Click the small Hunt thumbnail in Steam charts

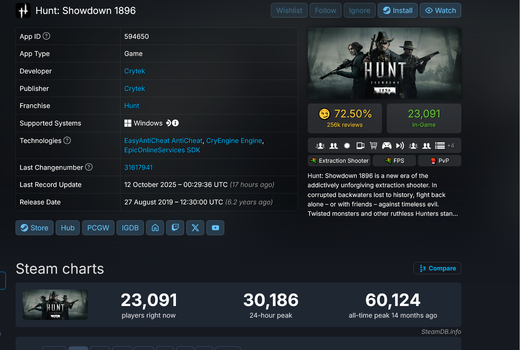tap(55, 305)
